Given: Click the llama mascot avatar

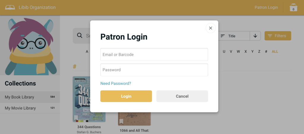Looking at the screenshot, I should 30,45.
